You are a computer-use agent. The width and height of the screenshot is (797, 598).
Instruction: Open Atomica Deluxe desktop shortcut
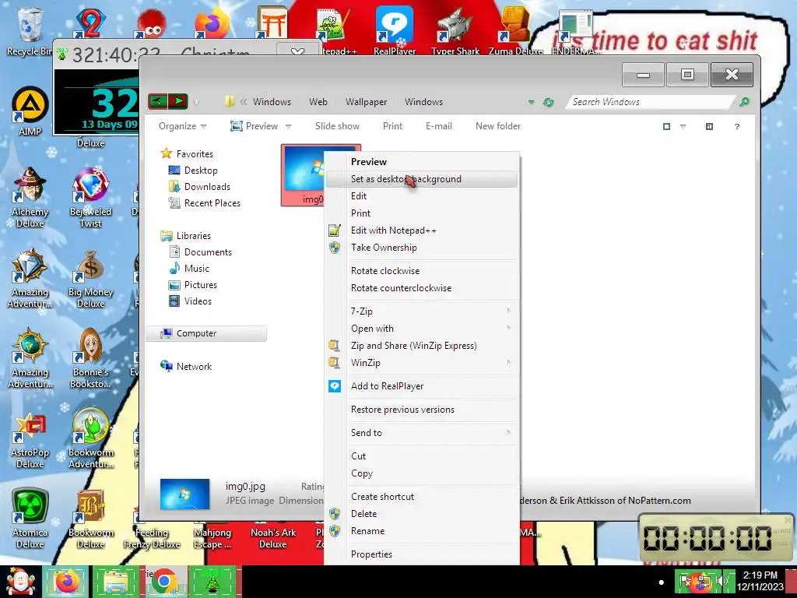pyautogui.click(x=30, y=519)
